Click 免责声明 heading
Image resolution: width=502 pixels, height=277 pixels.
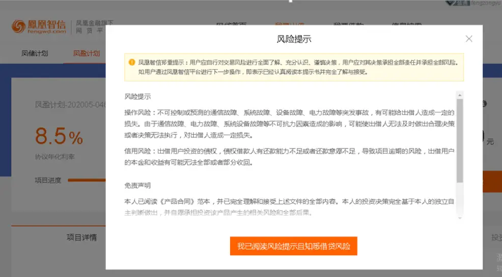(137, 186)
